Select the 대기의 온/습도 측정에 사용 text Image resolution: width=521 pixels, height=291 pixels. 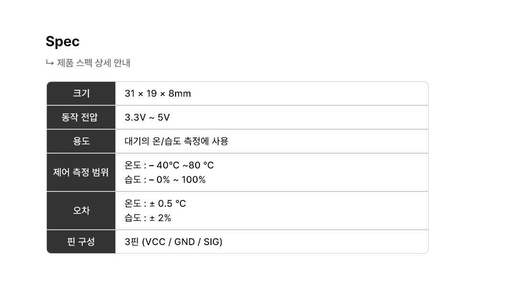177,141
